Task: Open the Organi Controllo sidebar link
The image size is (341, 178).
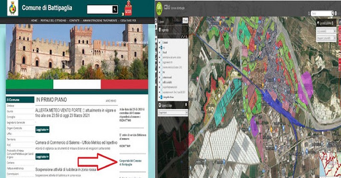Action: pyautogui.click(x=14, y=128)
